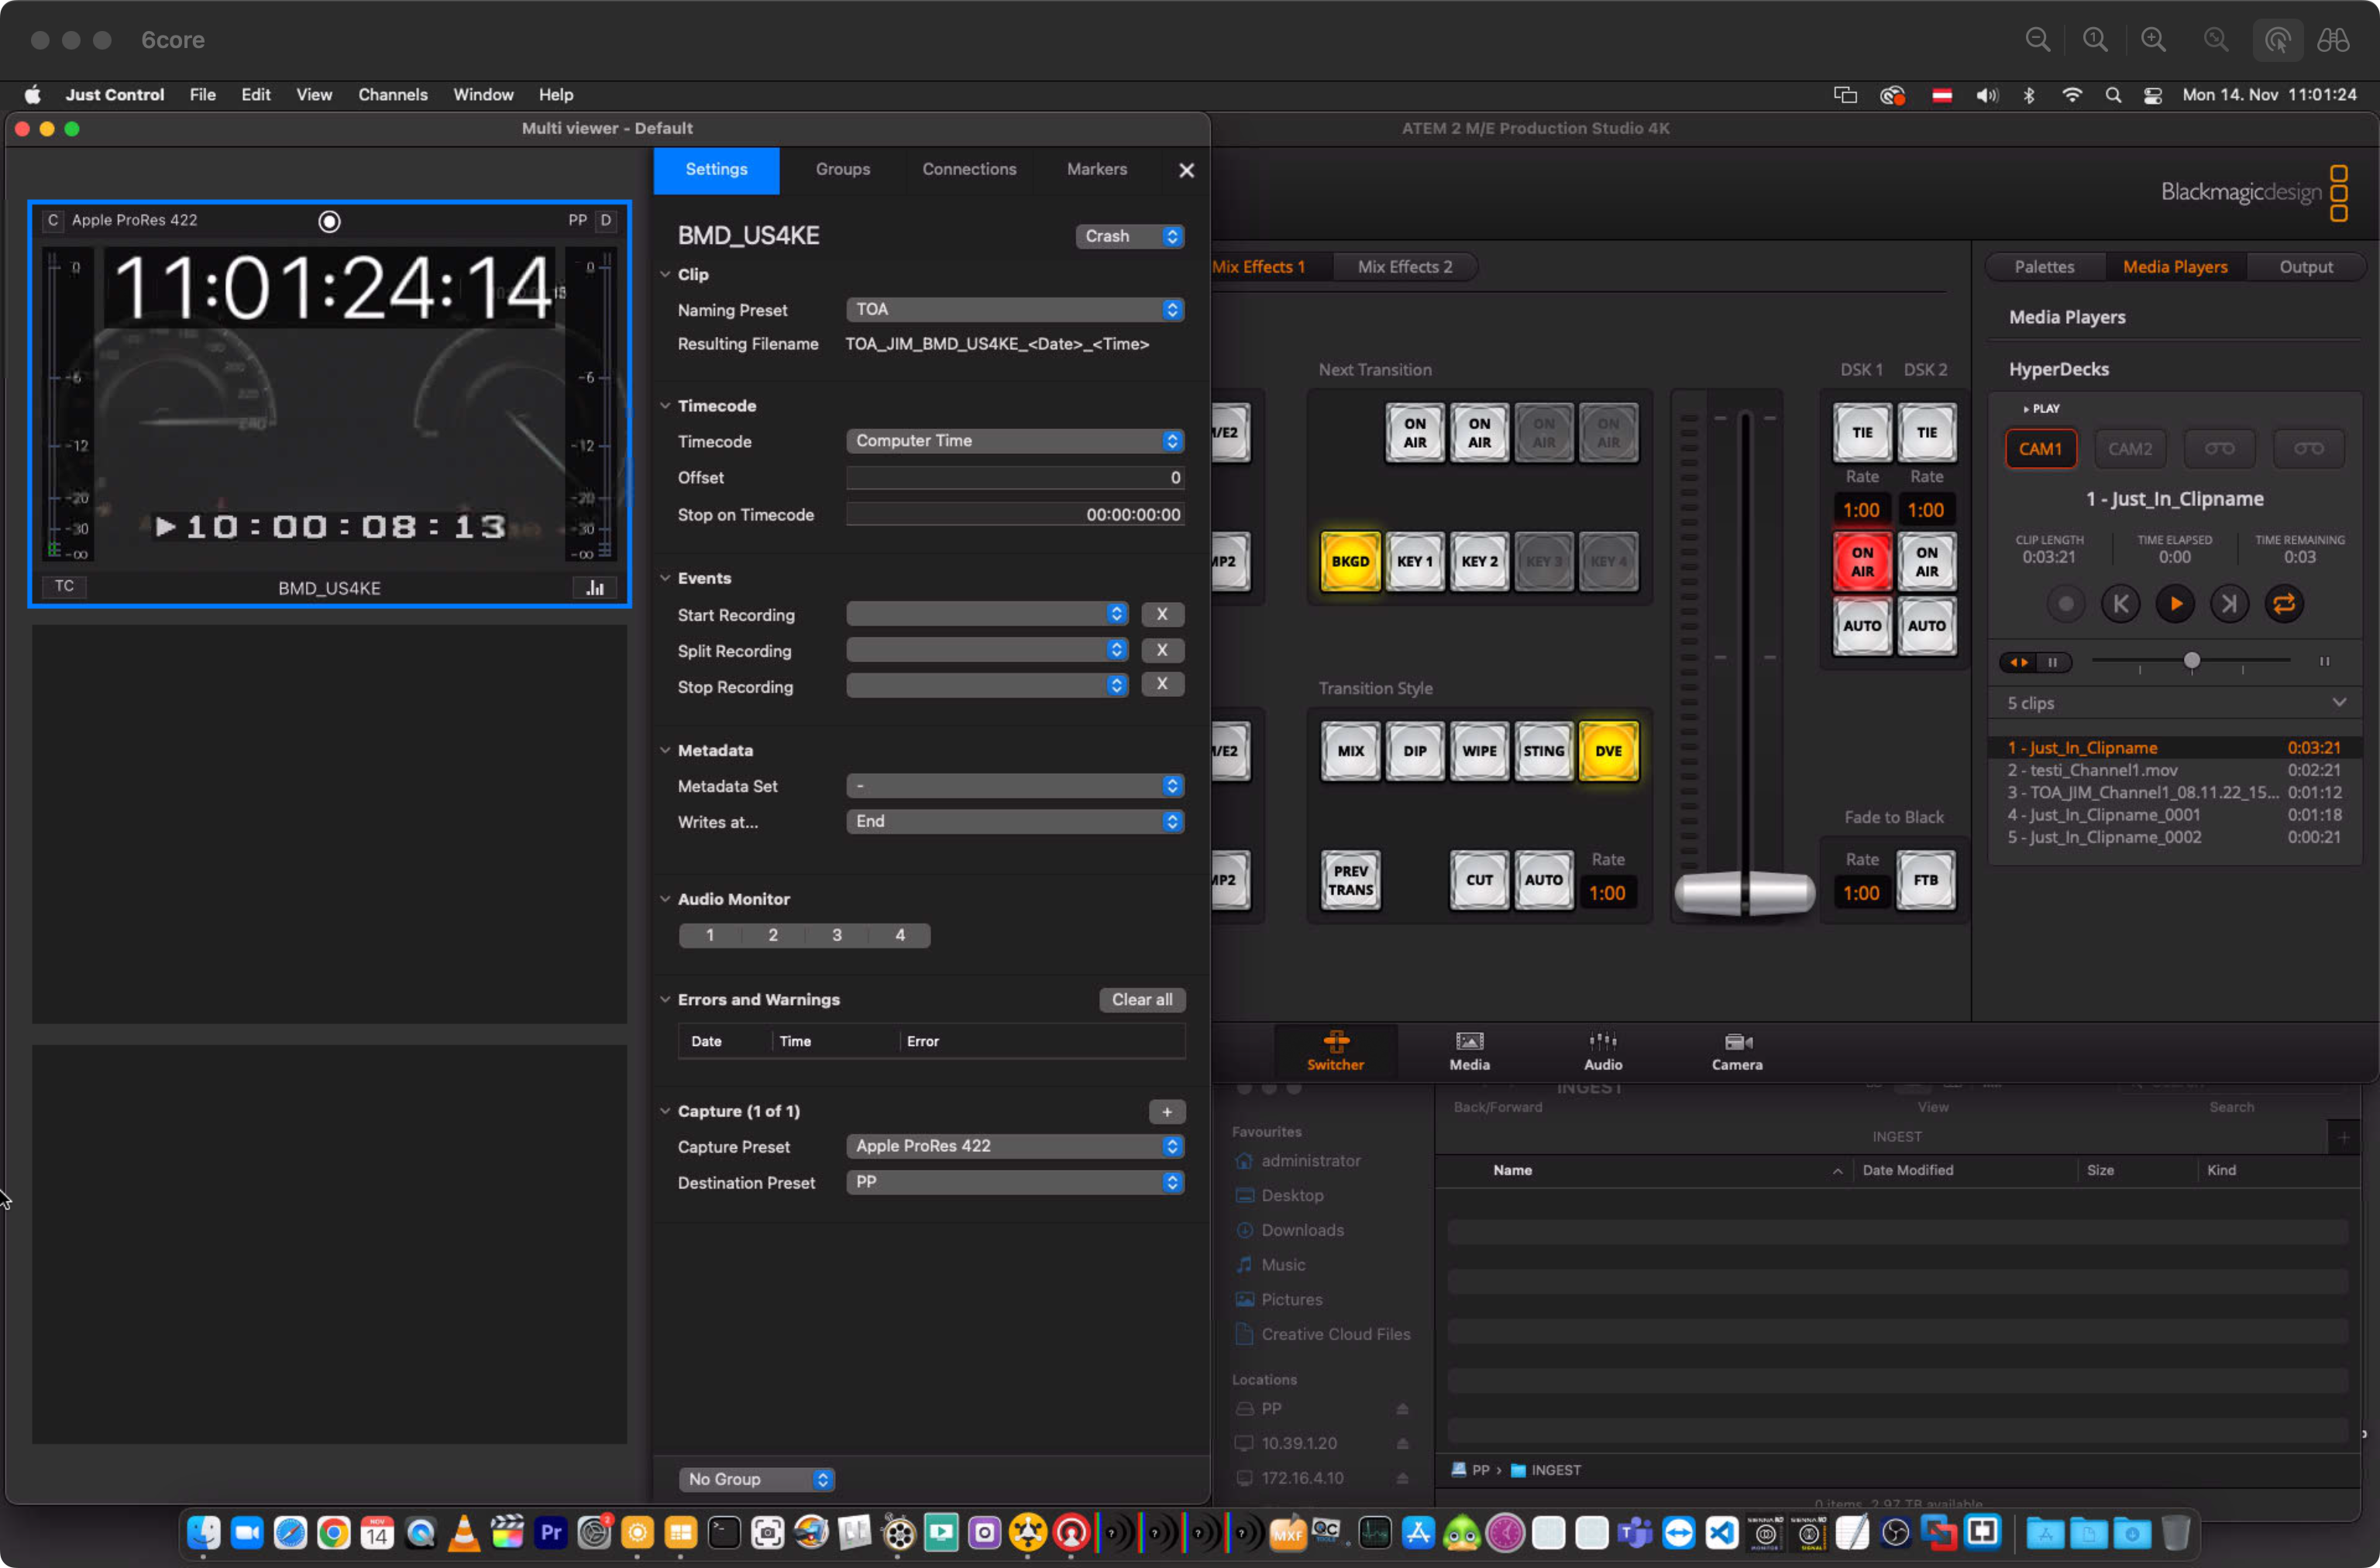The width and height of the screenshot is (2380, 1568).
Task: Select clip 2 - testi_Channel1.mov in the list
Action: (x=2173, y=770)
